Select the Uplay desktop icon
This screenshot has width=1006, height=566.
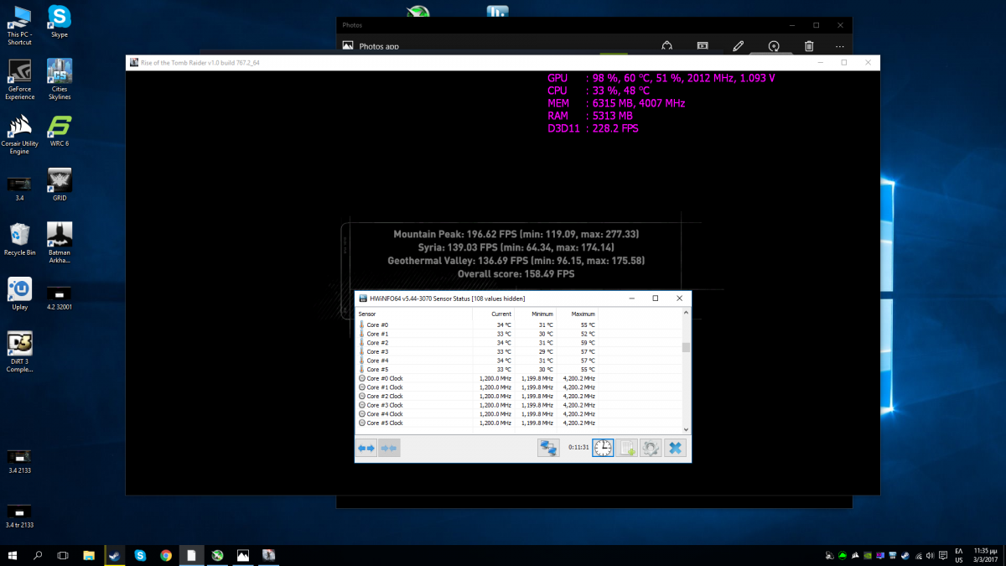[x=19, y=294]
